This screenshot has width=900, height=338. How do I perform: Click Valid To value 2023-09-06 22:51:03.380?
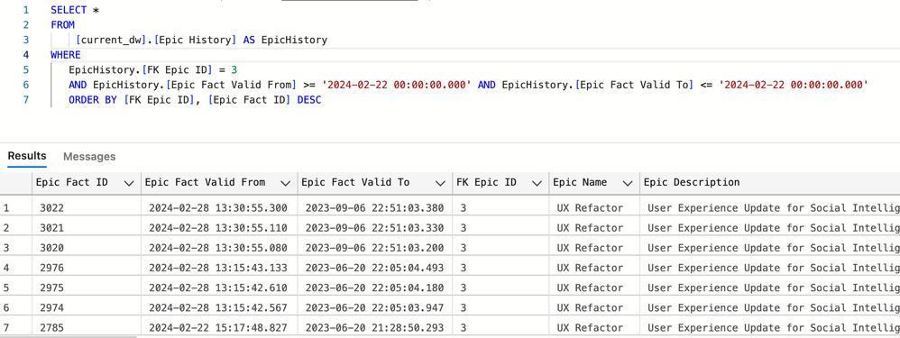pyautogui.click(x=374, y=208)
